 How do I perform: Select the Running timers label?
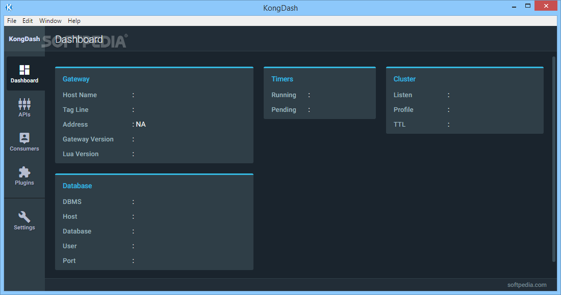pos(284,95)
